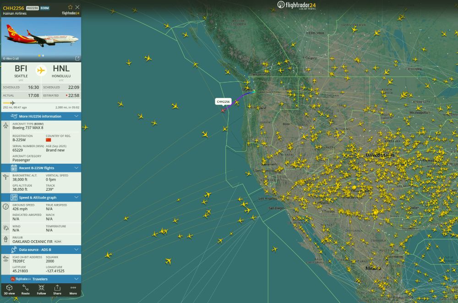Click the weather icon beside Wind

[6, 228]
